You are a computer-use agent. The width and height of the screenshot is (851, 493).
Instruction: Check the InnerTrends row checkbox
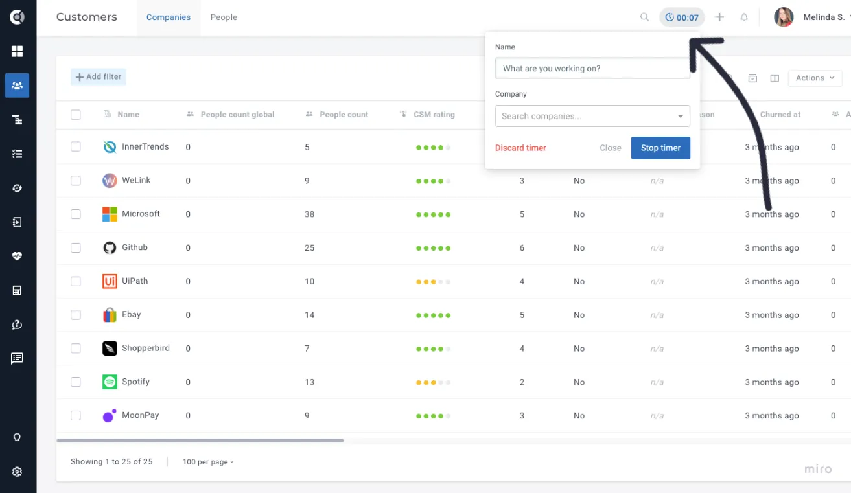pyautogui.click(x=76, y=147)
